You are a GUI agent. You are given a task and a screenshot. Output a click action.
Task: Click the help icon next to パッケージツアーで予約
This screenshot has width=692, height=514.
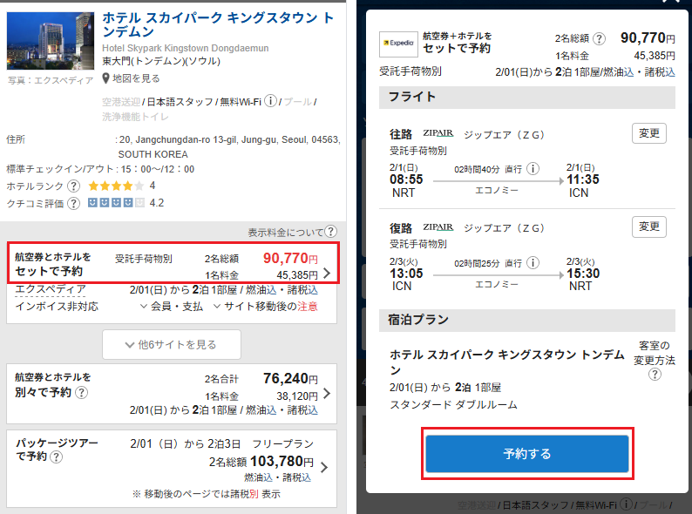pyautogui.click(x=56, y=456)
